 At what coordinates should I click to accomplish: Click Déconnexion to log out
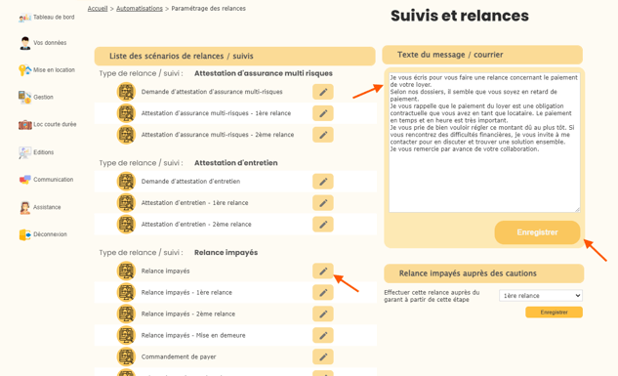[x=43, y=234]
